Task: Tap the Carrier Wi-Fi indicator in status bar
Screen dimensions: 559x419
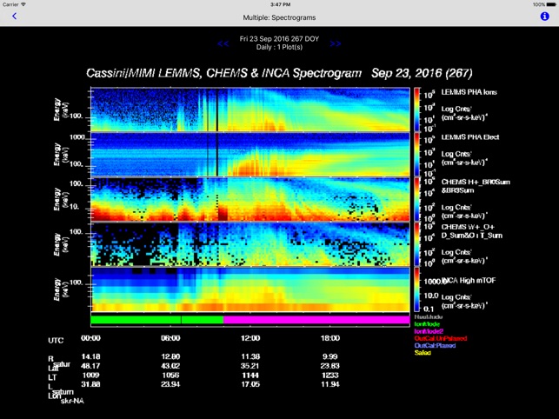Action: 14,4
